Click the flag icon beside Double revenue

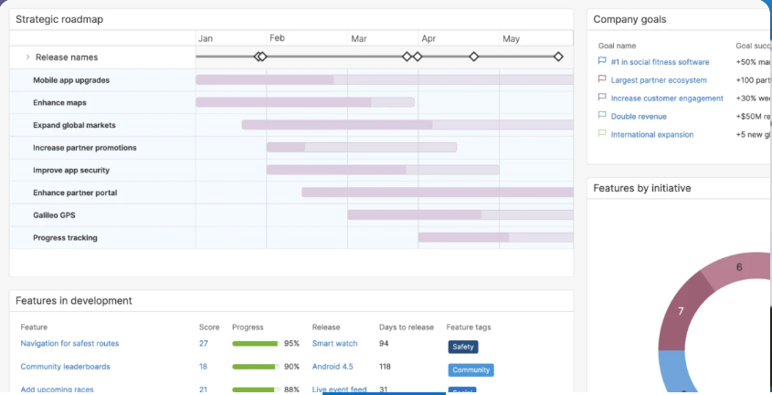pyautogui.click(x=602, y=116)
